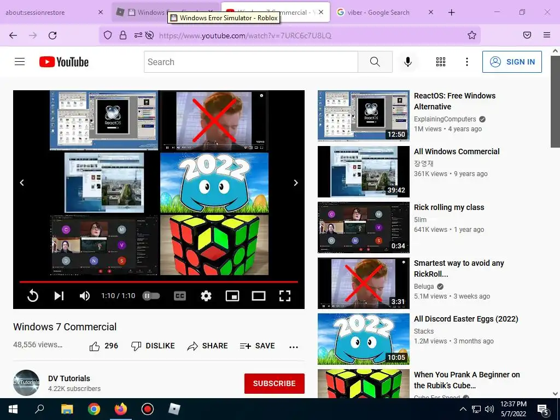This screenshot has width=560, height=420.
Task: Open Windows taskbar search
Action: coord(39,409)
